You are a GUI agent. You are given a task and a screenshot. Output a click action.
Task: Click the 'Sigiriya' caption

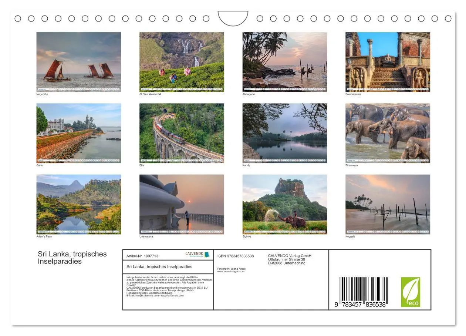pyautogui.click(x=247, y=236)
